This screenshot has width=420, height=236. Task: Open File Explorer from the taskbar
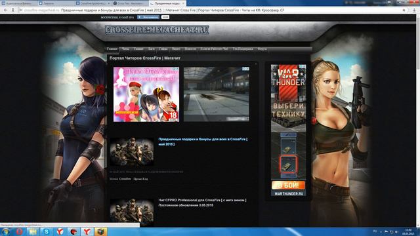[33, 231]
